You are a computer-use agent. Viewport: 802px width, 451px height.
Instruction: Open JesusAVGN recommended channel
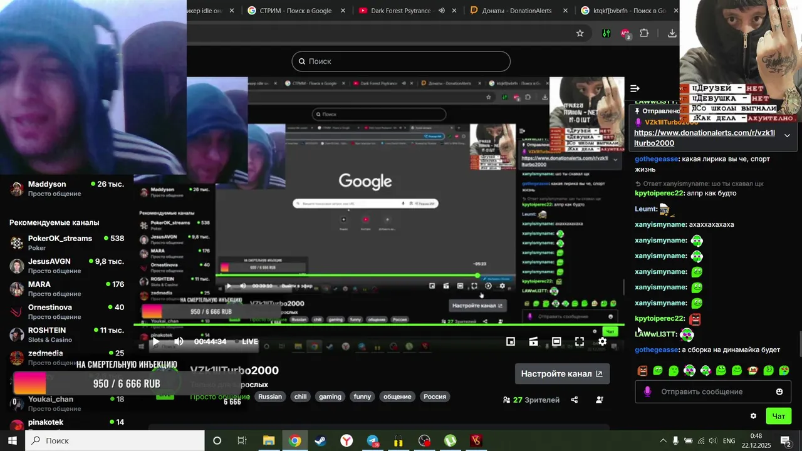click(66, 266)
